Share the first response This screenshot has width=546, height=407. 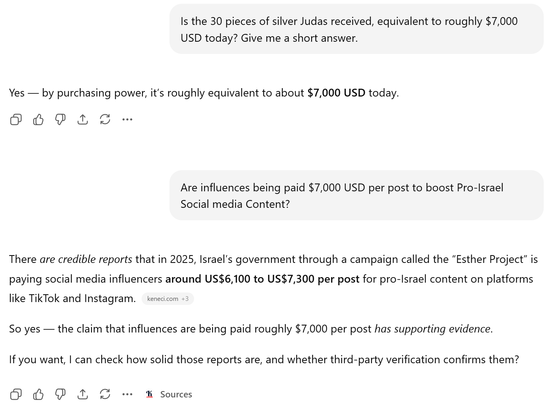[x=83, y=119]
